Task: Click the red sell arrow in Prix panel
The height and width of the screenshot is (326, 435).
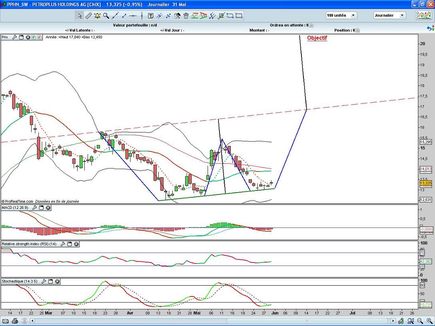Action: [x=39, y=37]
